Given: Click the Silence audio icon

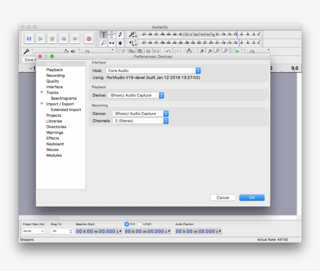Looking at the screenshot, I should [x=156, y=51].
